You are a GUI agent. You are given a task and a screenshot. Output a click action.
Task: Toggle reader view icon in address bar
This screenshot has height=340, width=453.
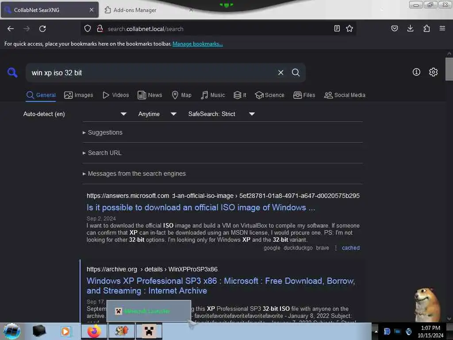pos(337,28)
